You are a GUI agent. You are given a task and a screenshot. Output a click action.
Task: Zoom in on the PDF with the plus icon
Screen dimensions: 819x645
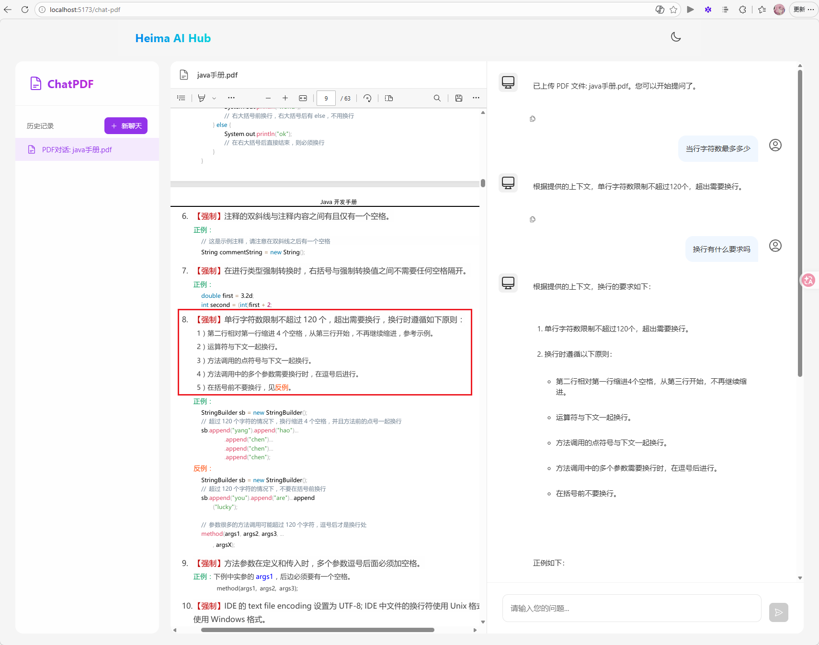click(285, 98)
